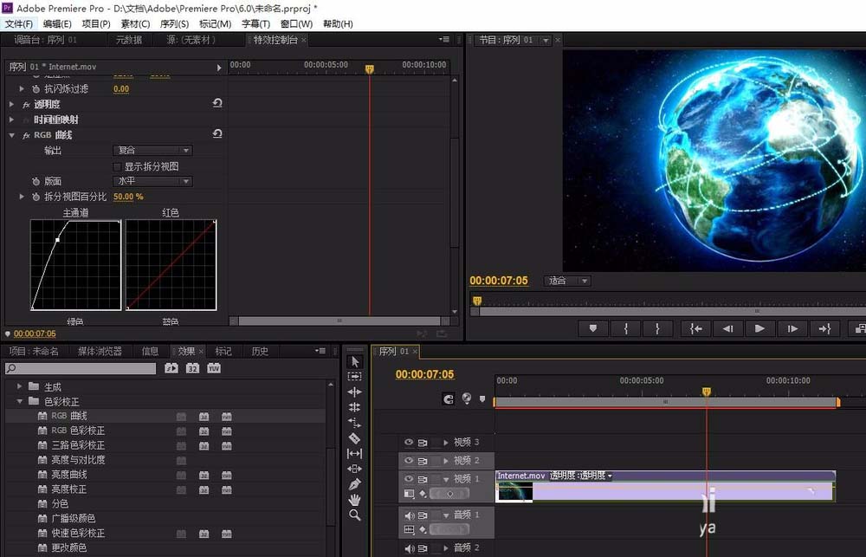The width and height of the screenshot is (866, 557).
Task: Select the Selection arrow tool
Action: [355, 361]
